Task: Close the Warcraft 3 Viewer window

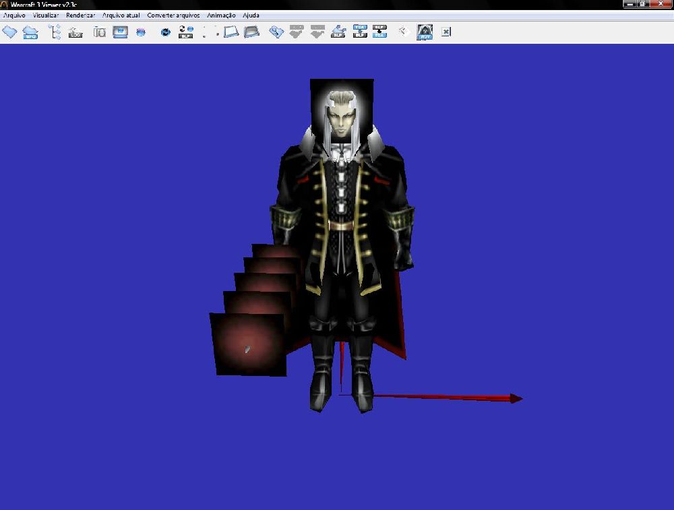Action: [661, 4]
